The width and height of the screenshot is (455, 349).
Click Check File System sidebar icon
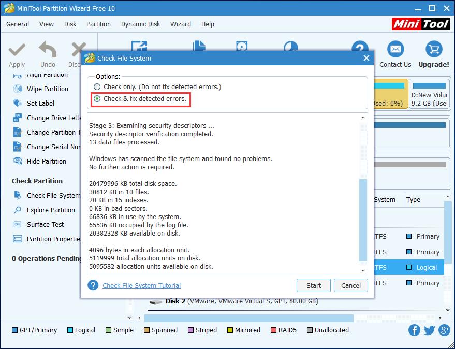18,195
